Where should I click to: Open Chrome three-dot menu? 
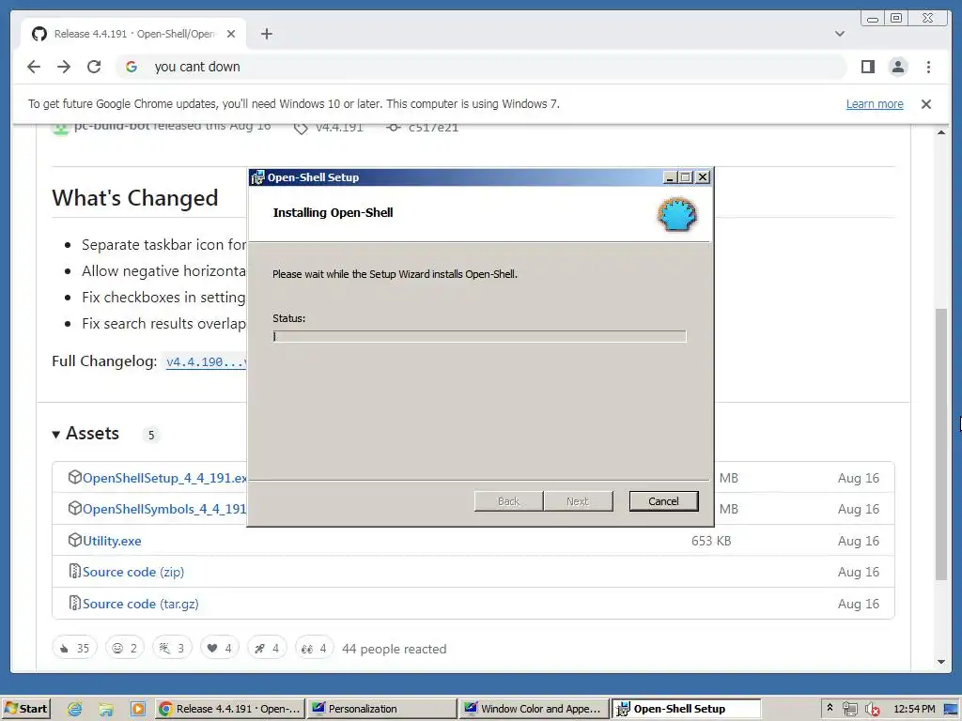[928, 67]
